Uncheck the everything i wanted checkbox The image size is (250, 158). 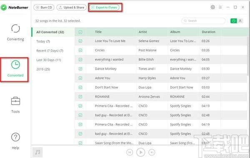point(80,60)
